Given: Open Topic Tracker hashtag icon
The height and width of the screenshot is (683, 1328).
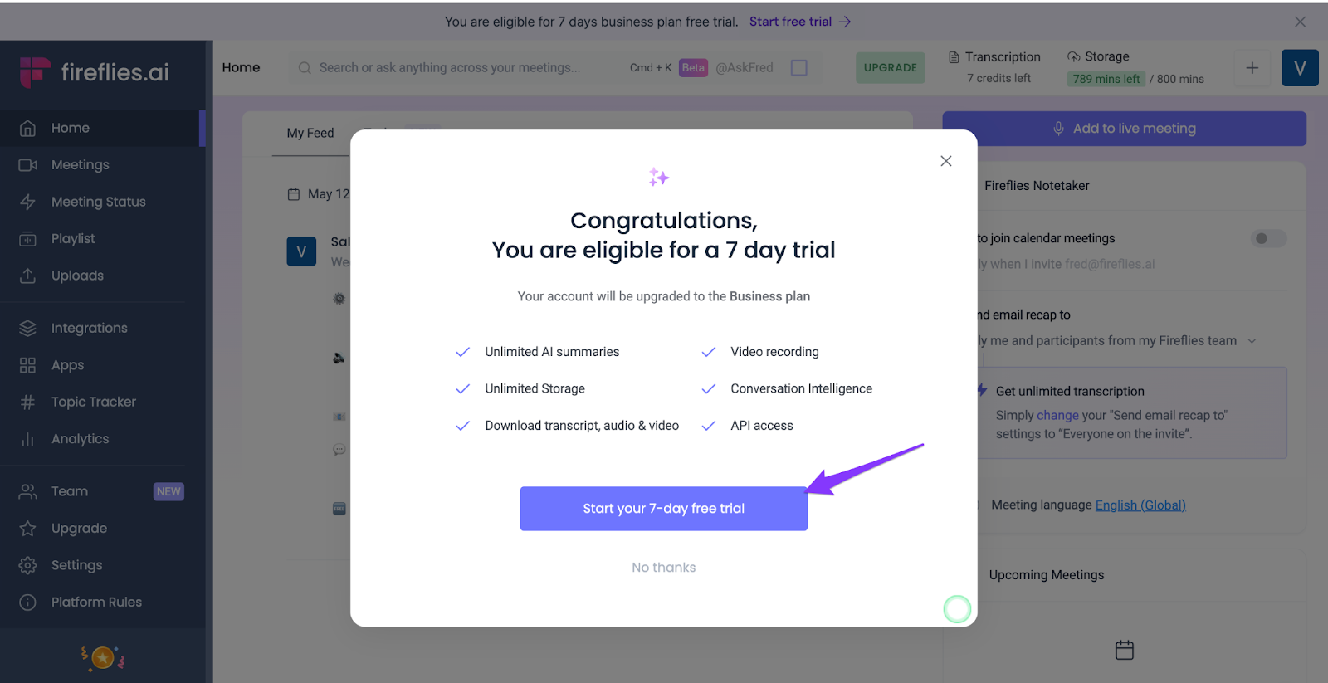Looking at the screenshot, I should point(27,402).
